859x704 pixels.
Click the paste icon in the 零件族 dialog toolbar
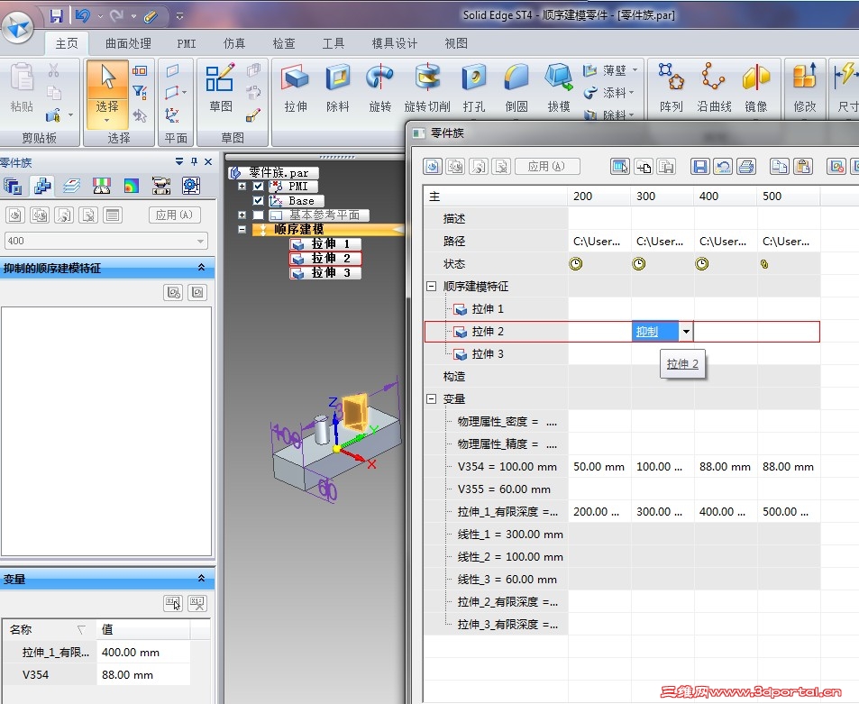pos(802,166)
